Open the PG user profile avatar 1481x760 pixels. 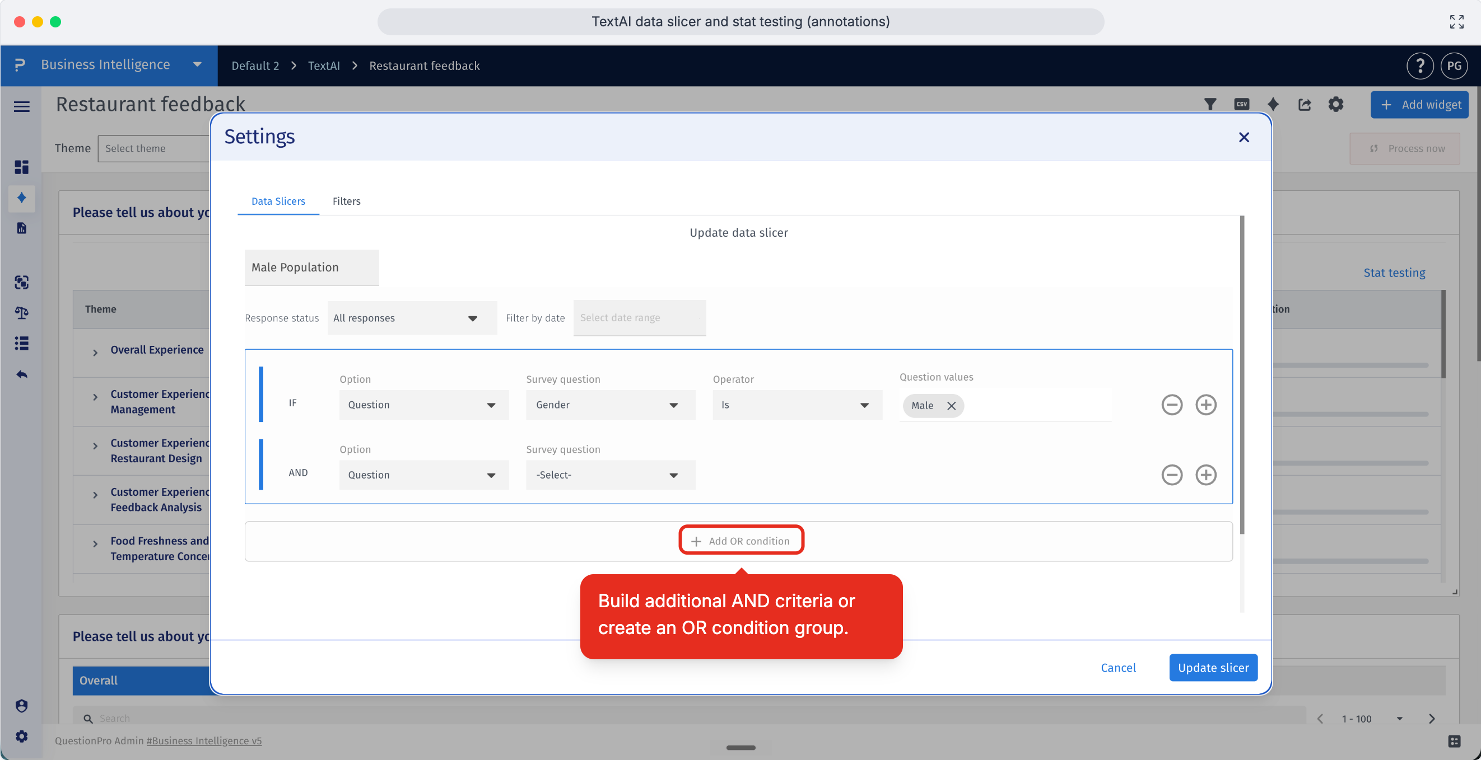[1454, 65]
